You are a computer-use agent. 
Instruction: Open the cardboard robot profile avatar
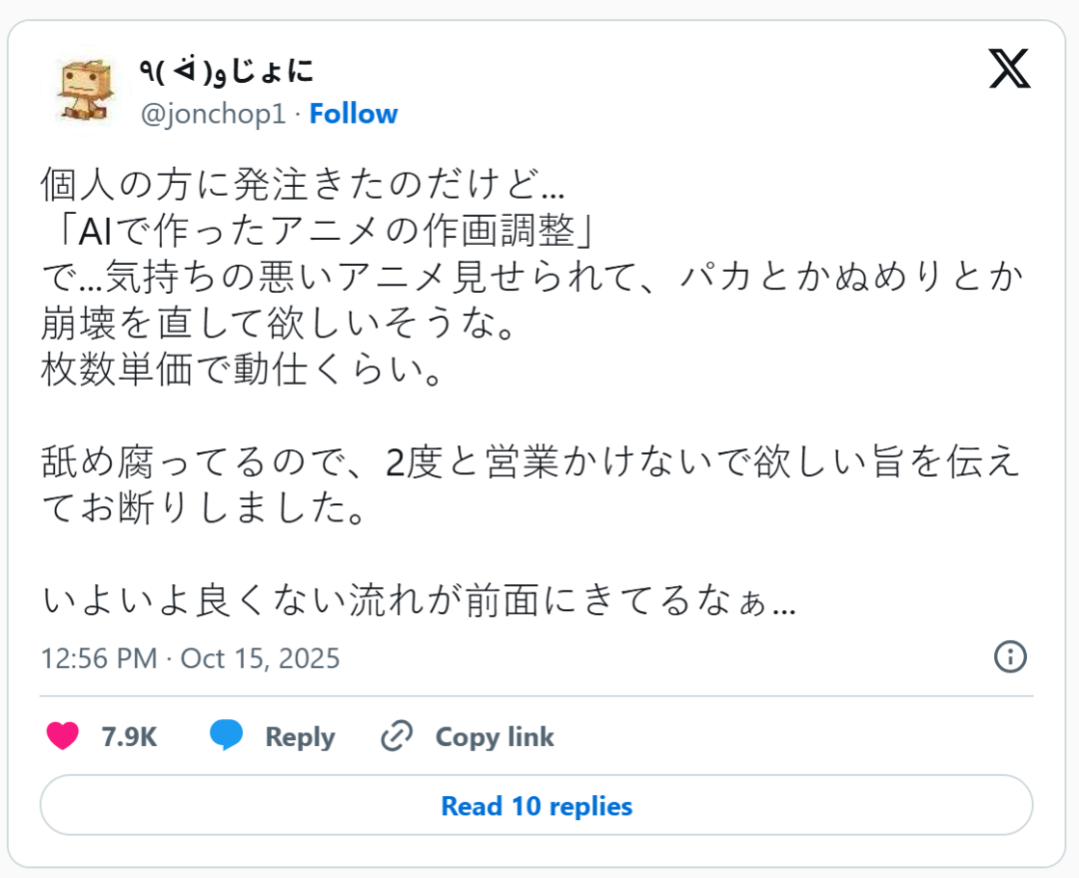pyautogui.click(x=85, y=90)
